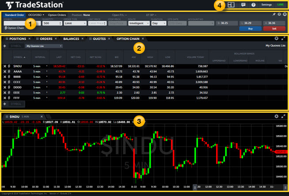Toggle the ORDERS tab link square
This screenshot has height=196, width=289.
[x=37, y=39]
